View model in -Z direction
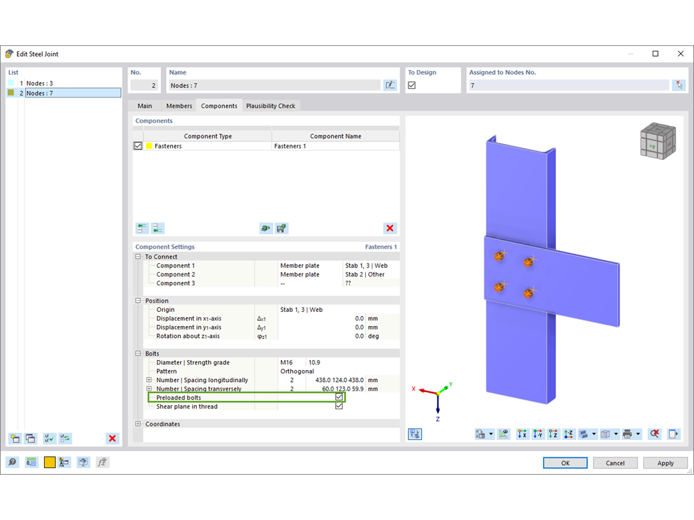This screenshot has width=694, height=520. point(569,434)
